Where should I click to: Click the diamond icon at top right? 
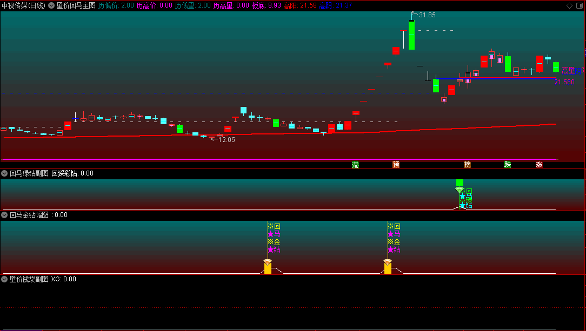(569, 5)
